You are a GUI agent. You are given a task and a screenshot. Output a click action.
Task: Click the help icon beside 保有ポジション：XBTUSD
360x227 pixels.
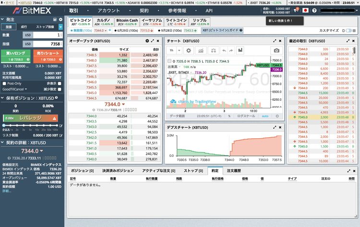pos(57,98)
